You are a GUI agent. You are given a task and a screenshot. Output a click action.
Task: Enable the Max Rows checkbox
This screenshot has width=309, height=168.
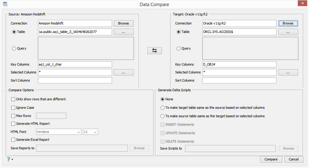[x=13, y=116]
